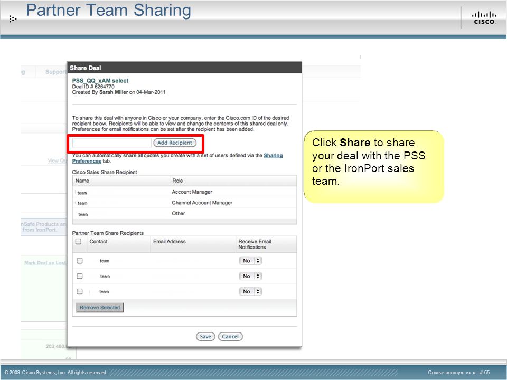Click the Contact column header
Image resolution: width=507 pixels, height=380 pixels.
(x=119, y=244)
